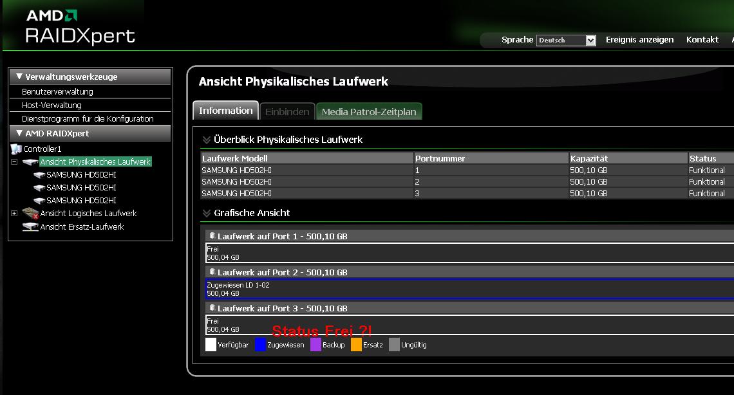Click the Status column header

(711, 158)
